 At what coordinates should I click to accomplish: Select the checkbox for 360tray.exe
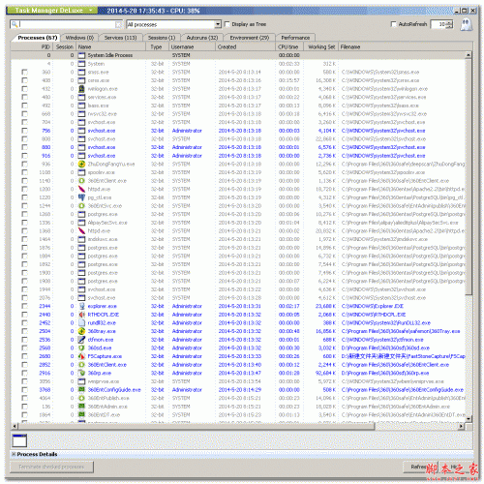(x=24, y=331)
